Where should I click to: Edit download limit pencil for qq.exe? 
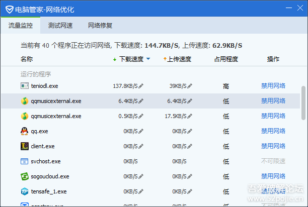tap(141, 131)
